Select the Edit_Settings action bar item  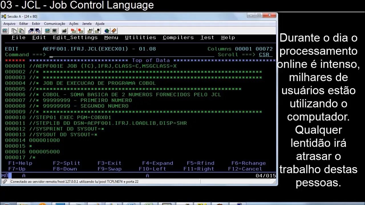pos(75,38)
